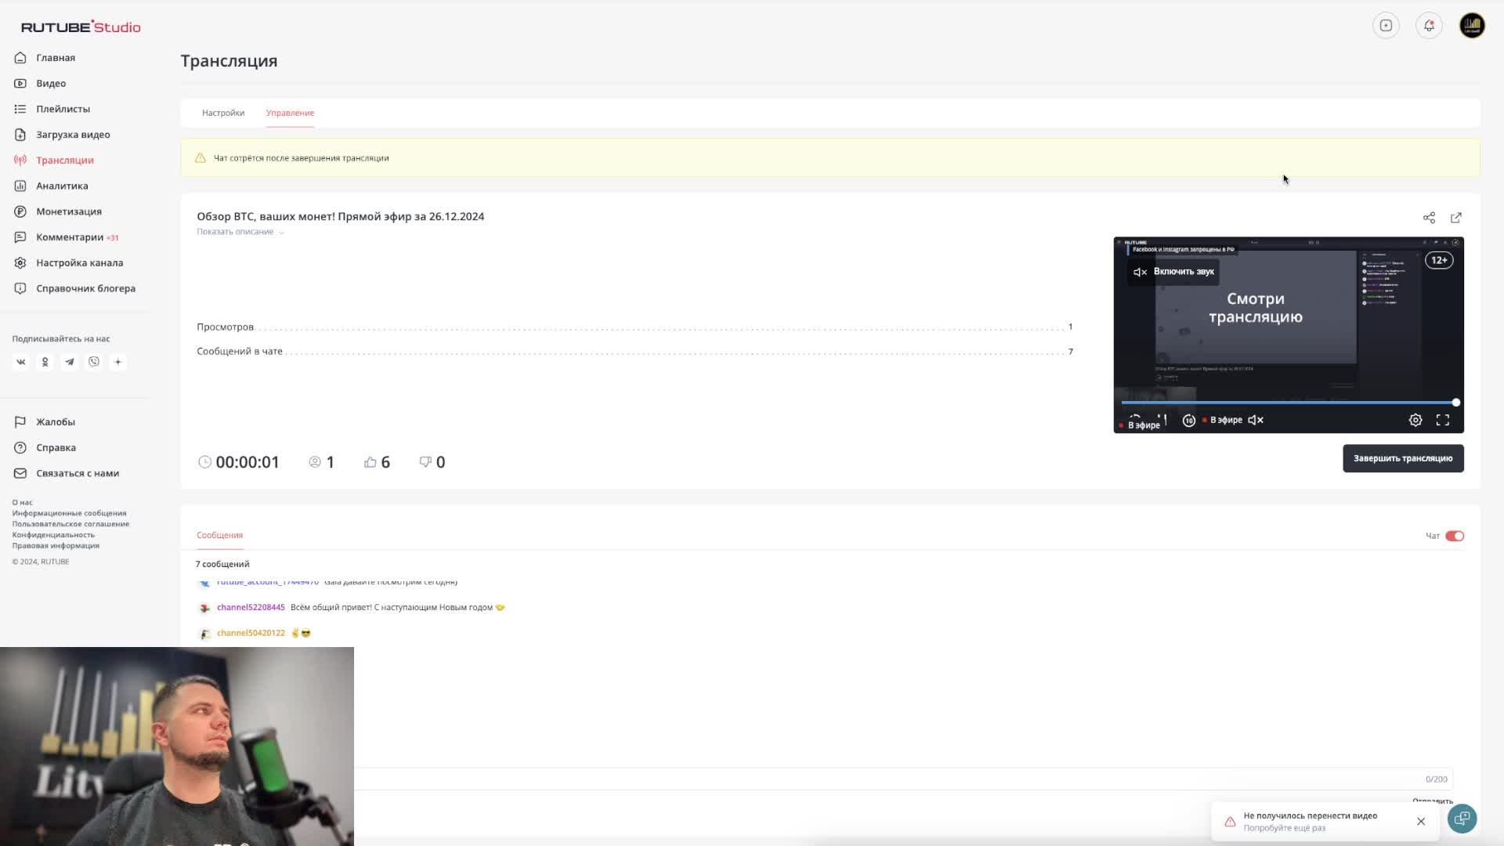
Task: Unmute using the player speaker icon
Action: coord(1256,421)
